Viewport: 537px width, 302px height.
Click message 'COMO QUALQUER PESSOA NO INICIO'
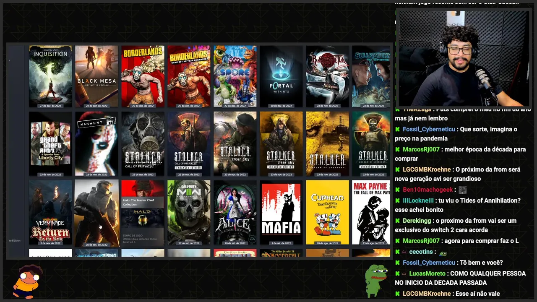460,278
